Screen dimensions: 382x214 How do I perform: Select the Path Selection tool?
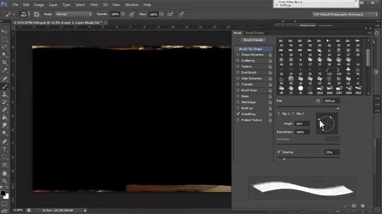(4, 157)
